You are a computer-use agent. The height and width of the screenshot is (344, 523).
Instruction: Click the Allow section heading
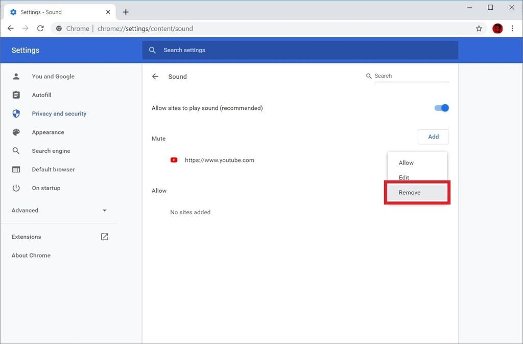coord(159,191)
